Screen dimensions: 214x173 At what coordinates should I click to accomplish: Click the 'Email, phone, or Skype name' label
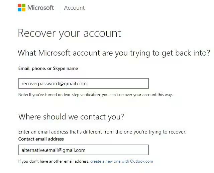[x=48, y=68]
